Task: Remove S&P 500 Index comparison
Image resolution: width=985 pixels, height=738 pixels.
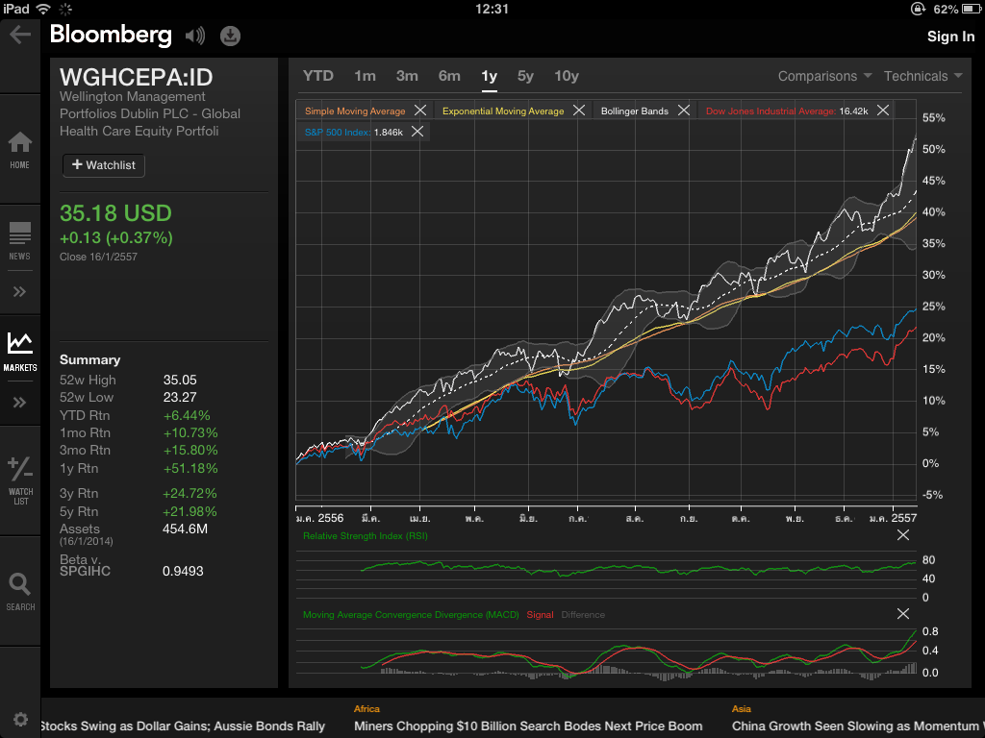Action: tap(417, 132)
